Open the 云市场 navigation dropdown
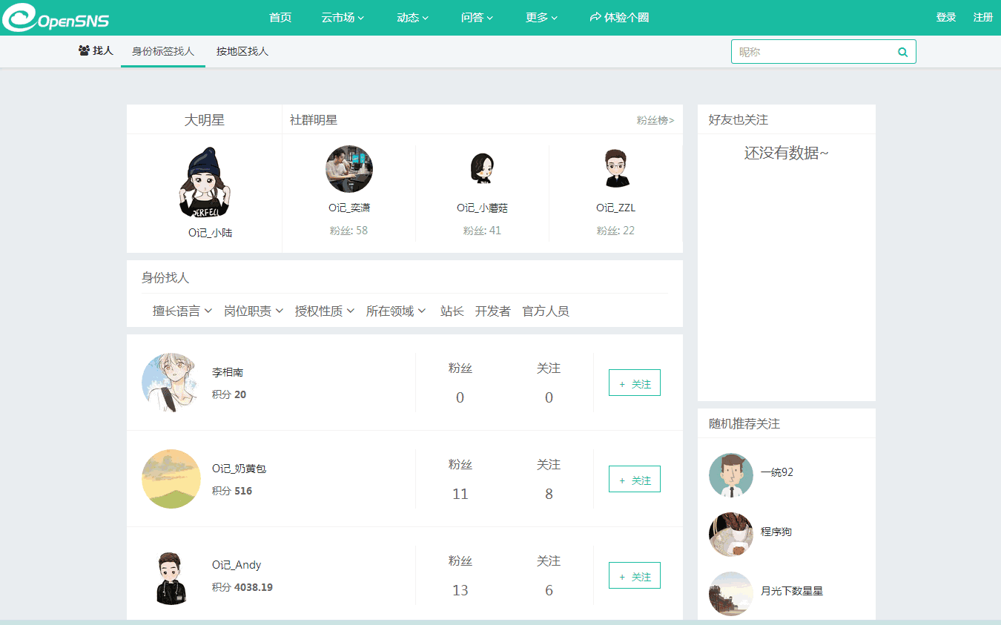The image size is (1001, 625). coord(343,18)
